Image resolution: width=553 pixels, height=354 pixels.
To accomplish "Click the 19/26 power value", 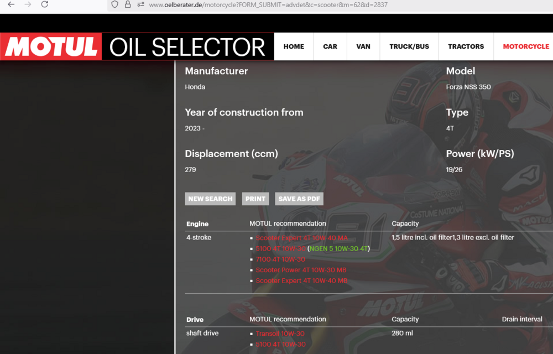I will coord(454,170).
